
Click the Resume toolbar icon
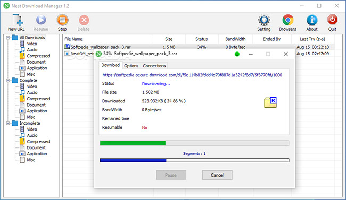click(x=41, y=20)
